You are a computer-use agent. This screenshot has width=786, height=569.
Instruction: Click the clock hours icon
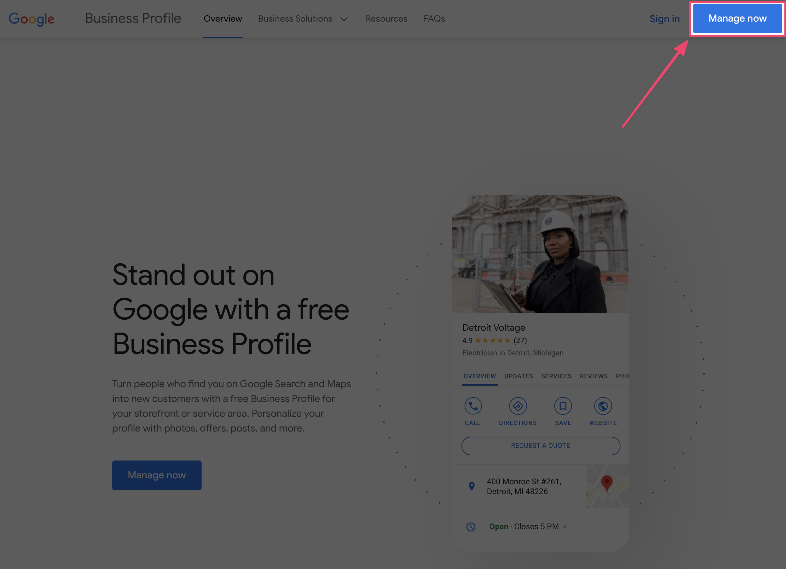[471, 527]
